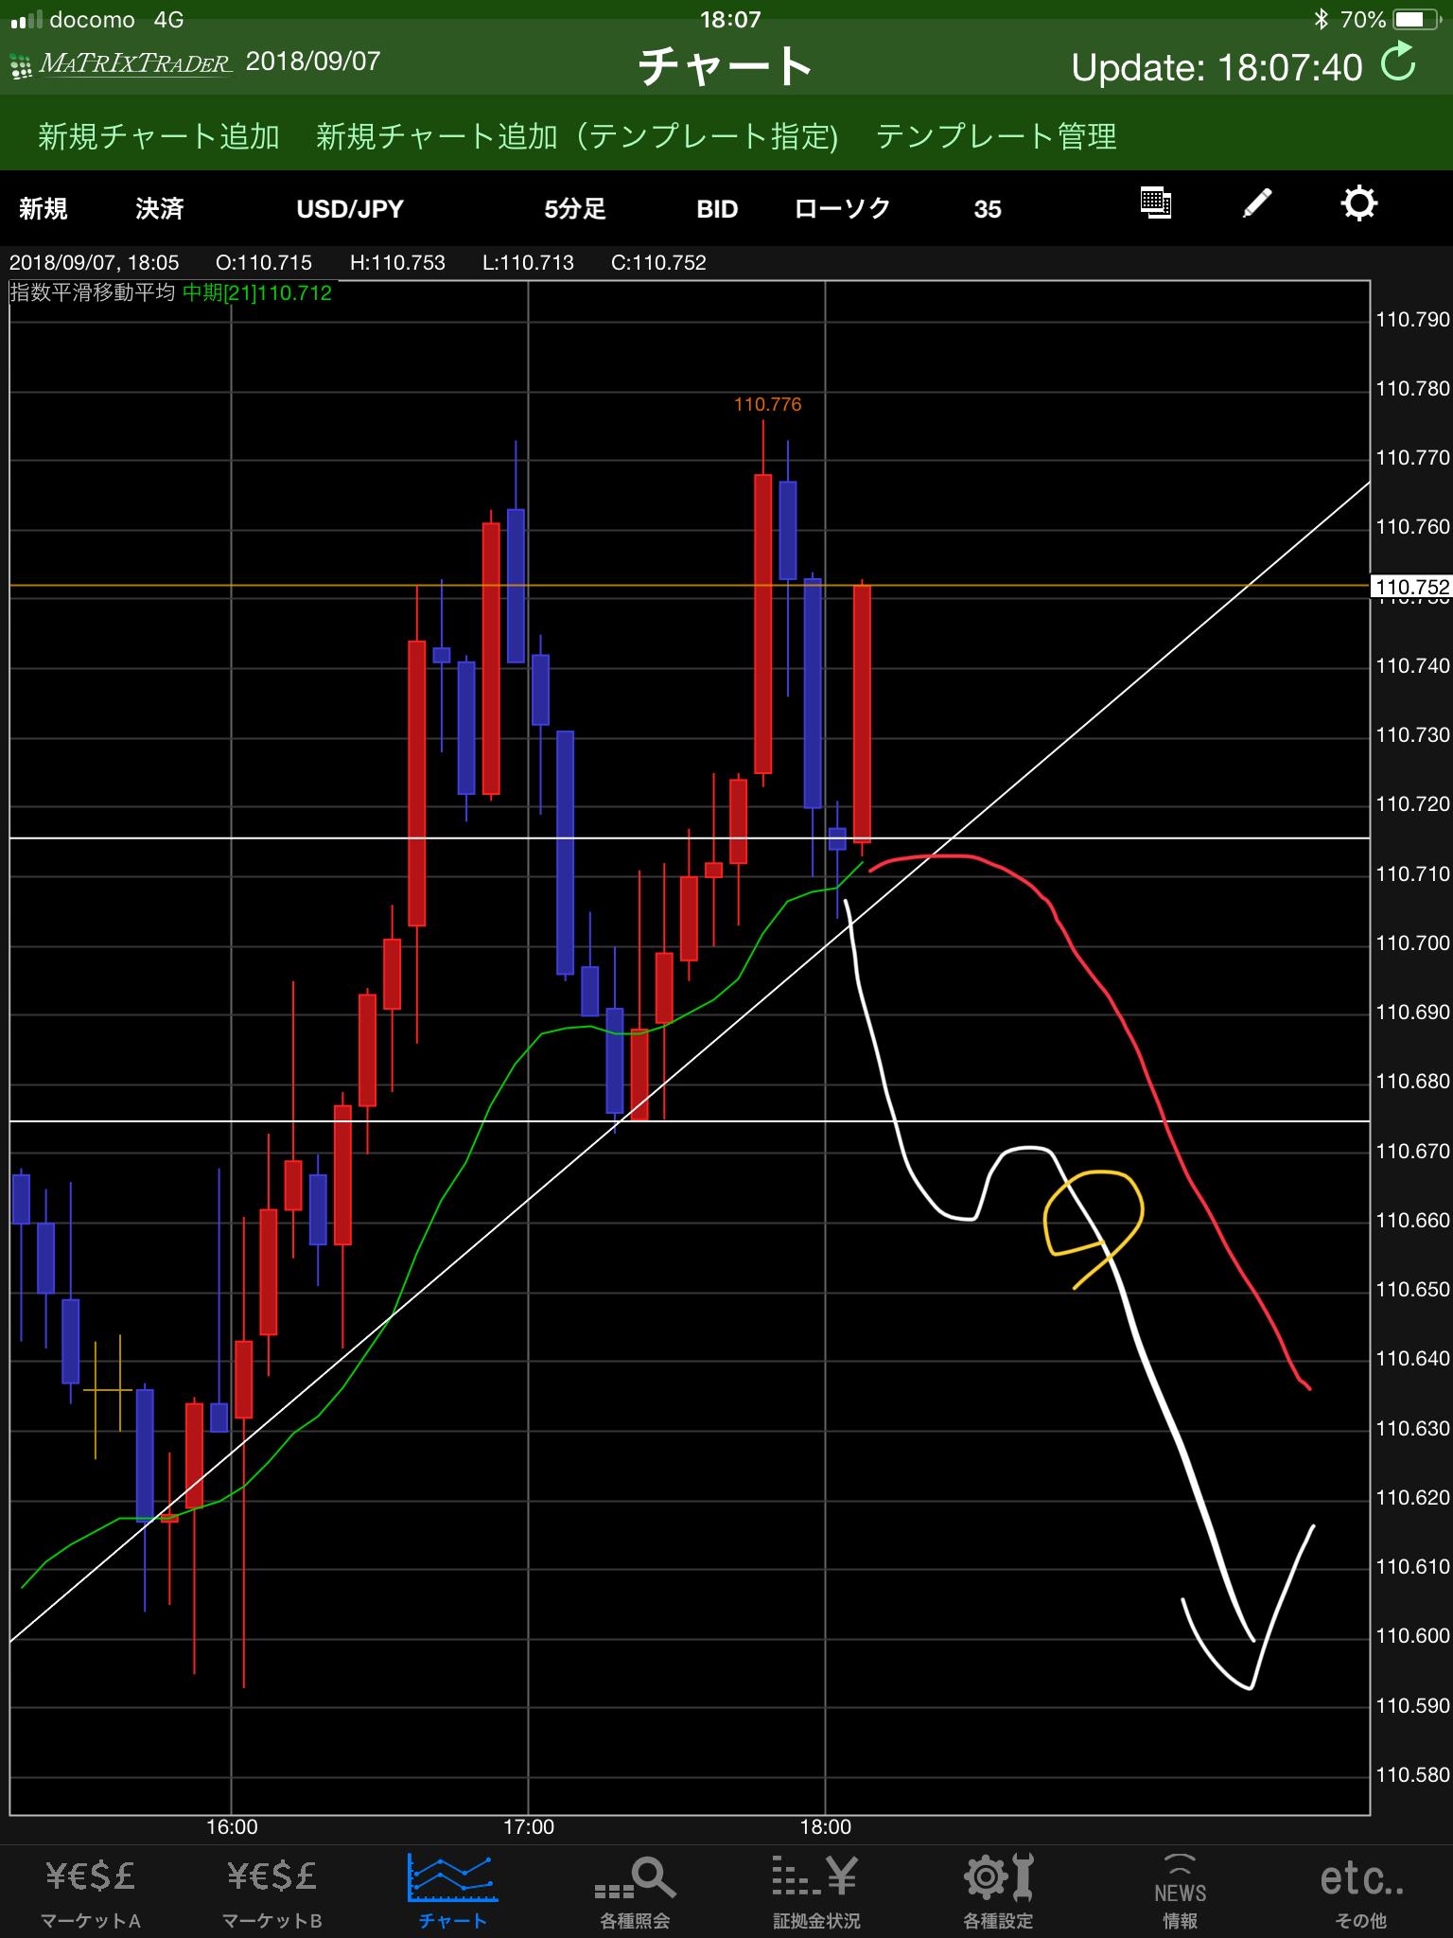This screenshot has height=1938, width=1453.
Task: Tap the 指数平滑移動平均 indicator label
Action: [x=93, y=292]
